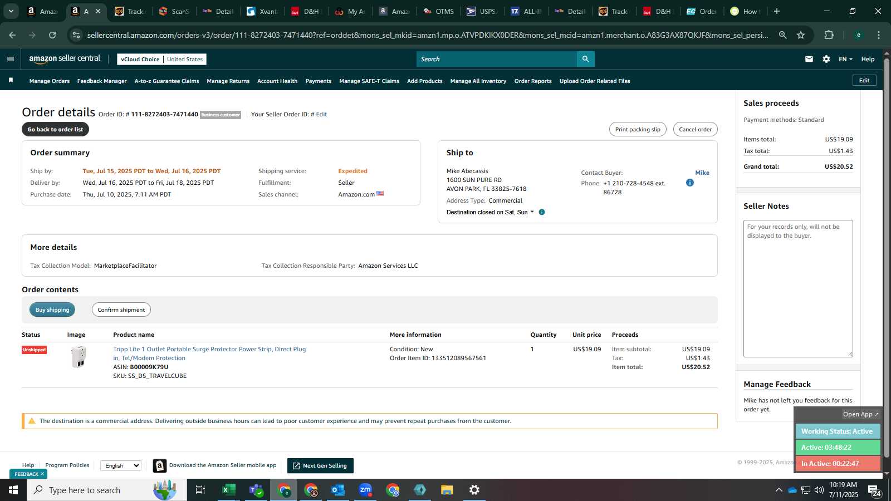Viewport: 891px width, 501px height.
Task: Open Manage Returns menu item
Action: point(228,81)
